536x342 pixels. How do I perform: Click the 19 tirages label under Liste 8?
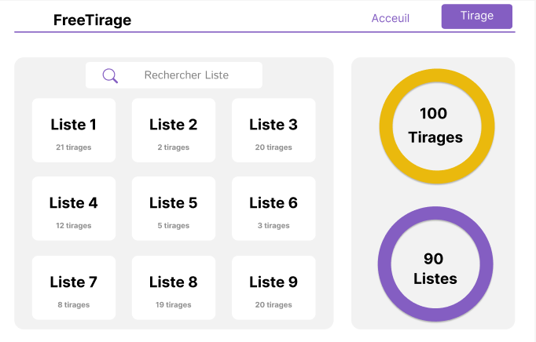tap(174, 305)
